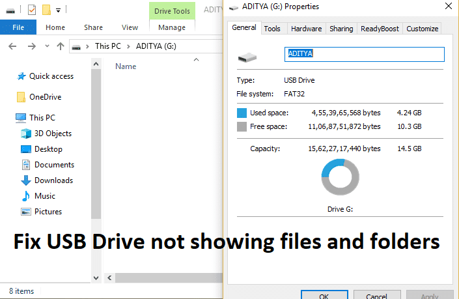Select This PC in the navigation pane

(x=42, y=118)
